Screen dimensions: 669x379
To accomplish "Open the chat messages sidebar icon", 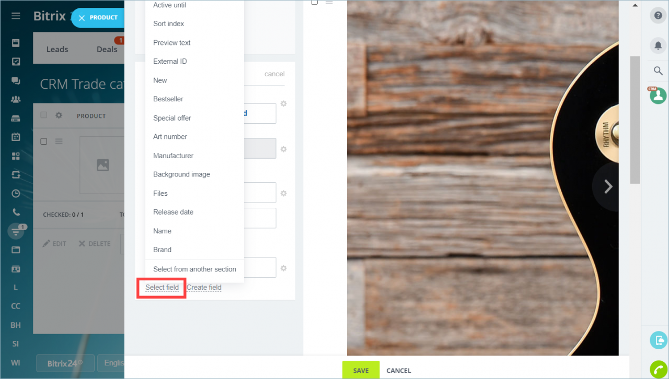I will [x=16, y=80].
